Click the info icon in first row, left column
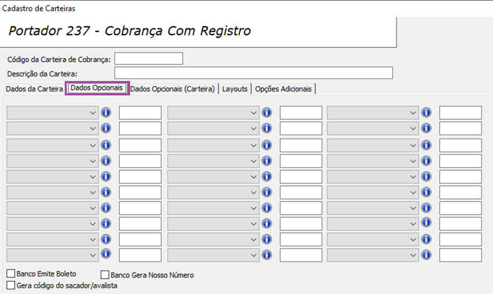This screenshot has height=294, width=493. click(x=106, y=112)
